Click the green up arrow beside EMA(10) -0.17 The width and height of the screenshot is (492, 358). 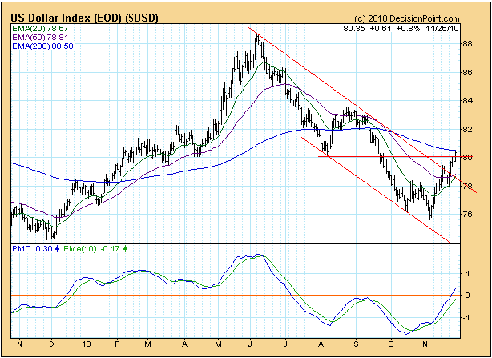point(125,249)
